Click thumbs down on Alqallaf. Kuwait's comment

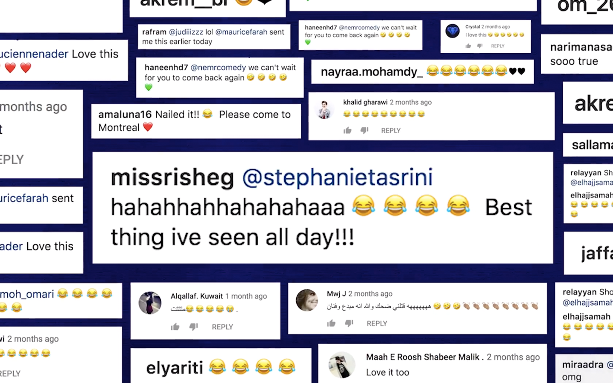(x=194, y=326)
